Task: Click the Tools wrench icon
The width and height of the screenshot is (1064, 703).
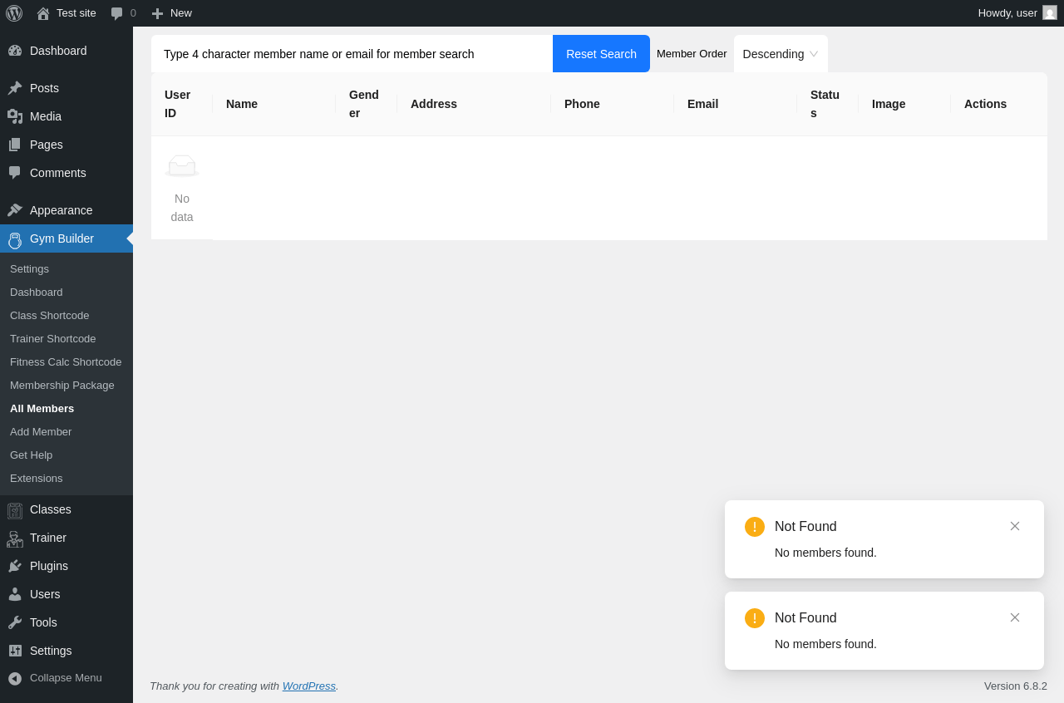Action: tap(15, 622)
